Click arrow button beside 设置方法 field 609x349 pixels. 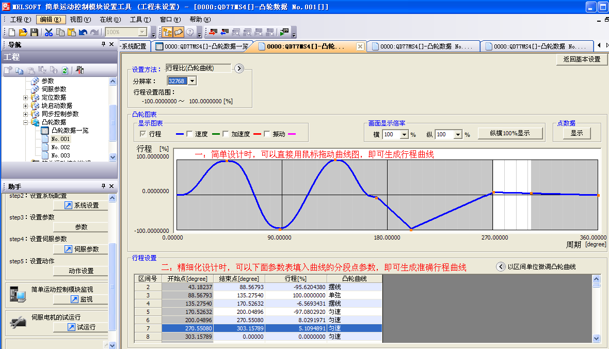coord(238,69)
